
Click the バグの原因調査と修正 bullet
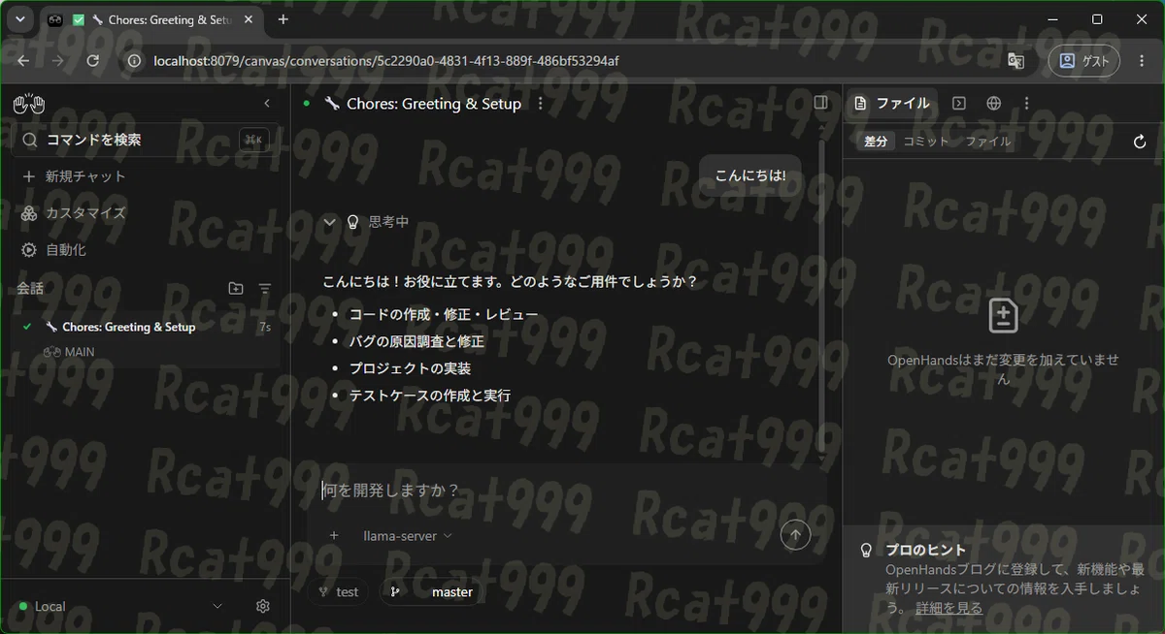pos(416,341)
